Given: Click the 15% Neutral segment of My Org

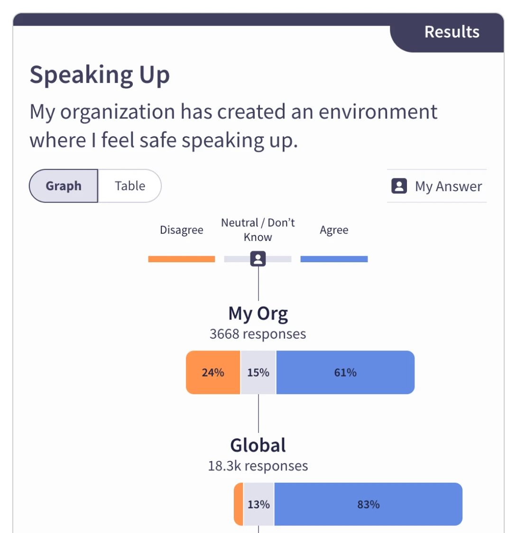Looking at the screenshot, I should pyautogui.click(x=258, y=373).
